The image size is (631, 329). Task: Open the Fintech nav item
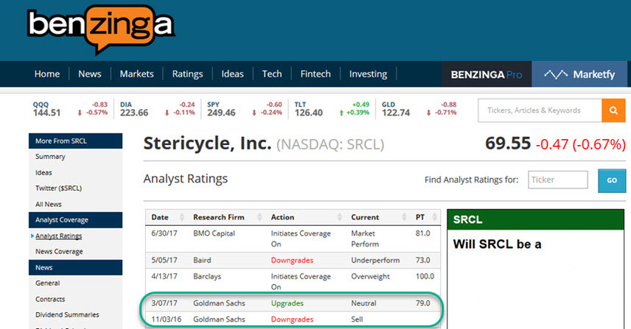point(315,74)
